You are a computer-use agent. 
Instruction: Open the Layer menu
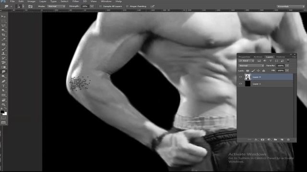pos(43,1)
